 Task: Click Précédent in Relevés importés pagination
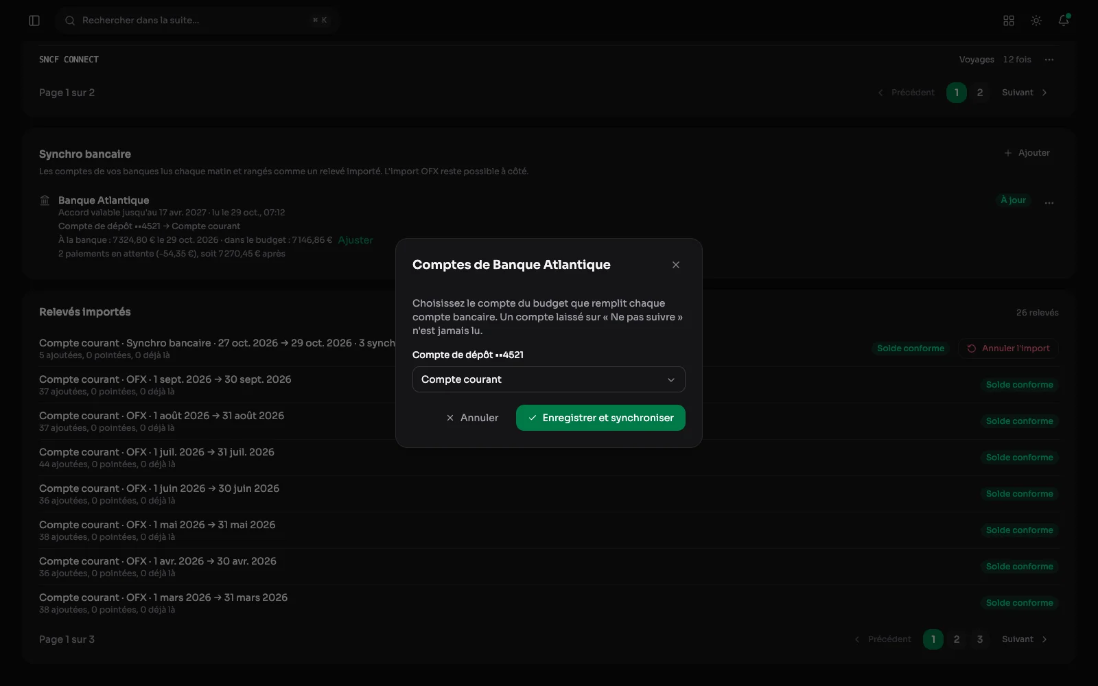(x=883, y=639)
